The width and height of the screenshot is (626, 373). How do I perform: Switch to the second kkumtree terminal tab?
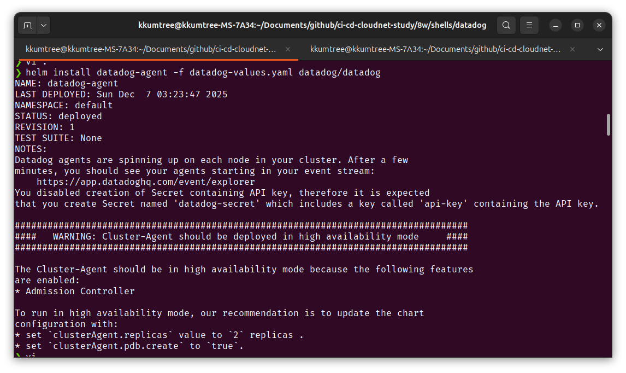[435, 49]
